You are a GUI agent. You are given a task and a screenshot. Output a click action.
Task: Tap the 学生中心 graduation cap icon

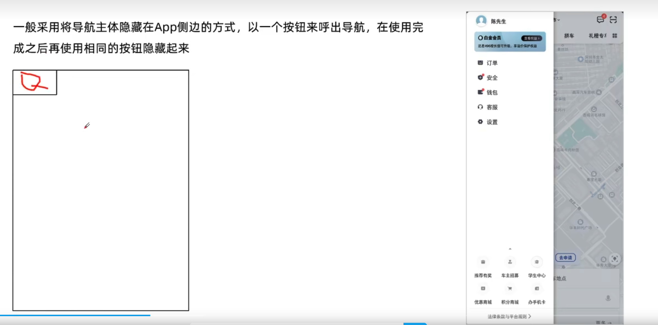[x=537, y=262]
